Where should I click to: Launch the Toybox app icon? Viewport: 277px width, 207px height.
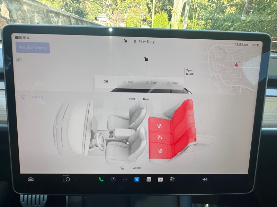(x=172, y=179)
